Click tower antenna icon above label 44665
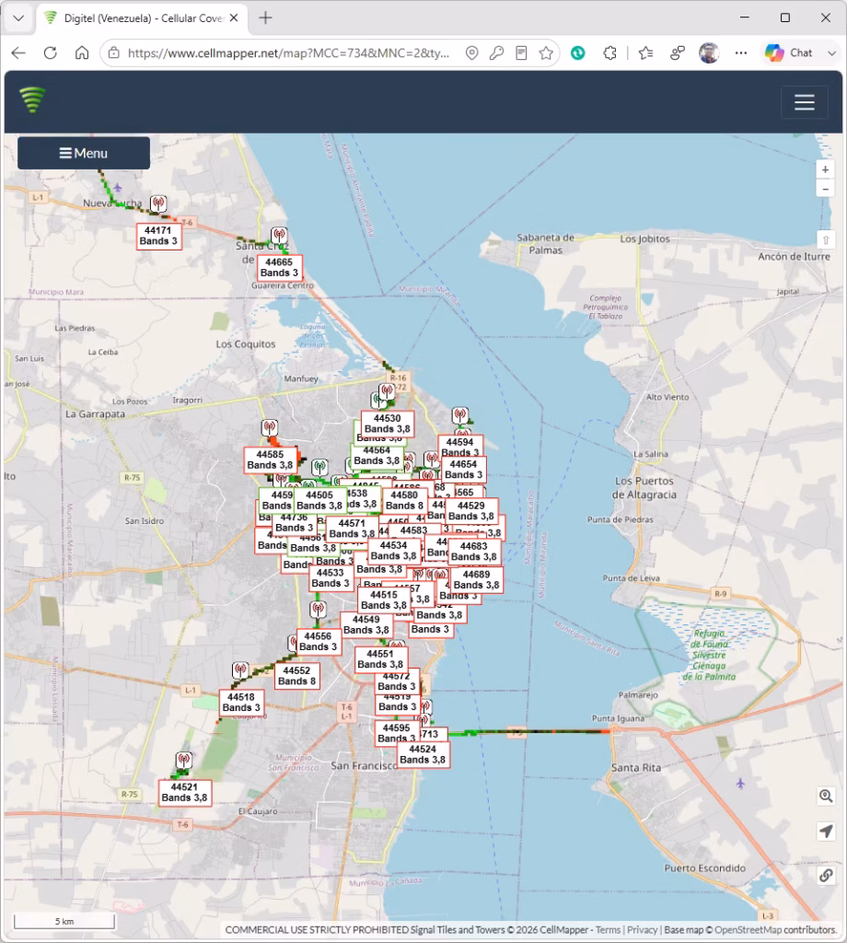Viewport: 847px width, 943px height. tap(279, 235)
